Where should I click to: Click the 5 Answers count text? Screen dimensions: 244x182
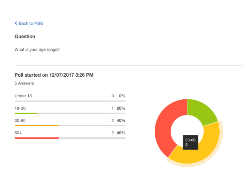(24, 83)
